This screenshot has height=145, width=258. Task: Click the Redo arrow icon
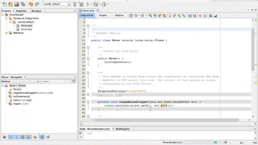click(x=37, y=4)
